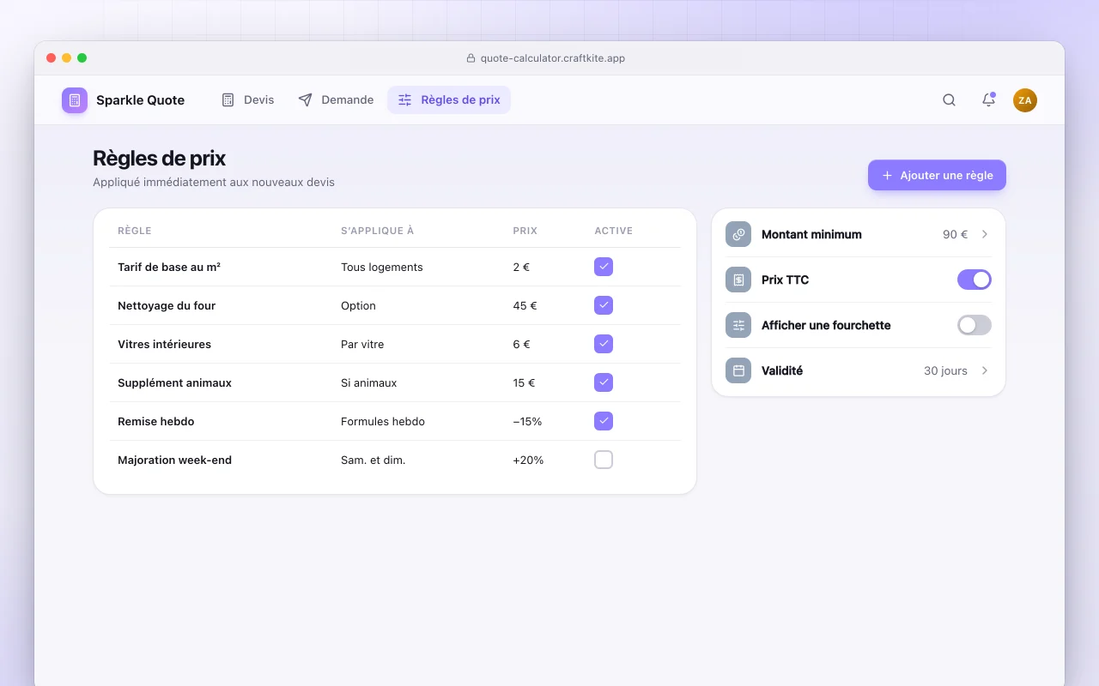This screenshot has width=1099, height=686.
Task: Click the Validité calendar icon
Action: (x=738, y=370)
